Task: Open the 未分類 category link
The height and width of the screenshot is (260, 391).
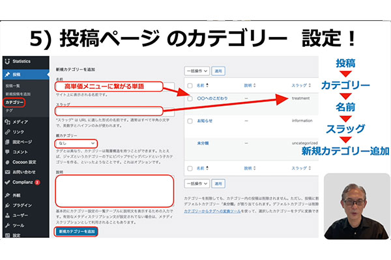Action: (x=203, y=143)
